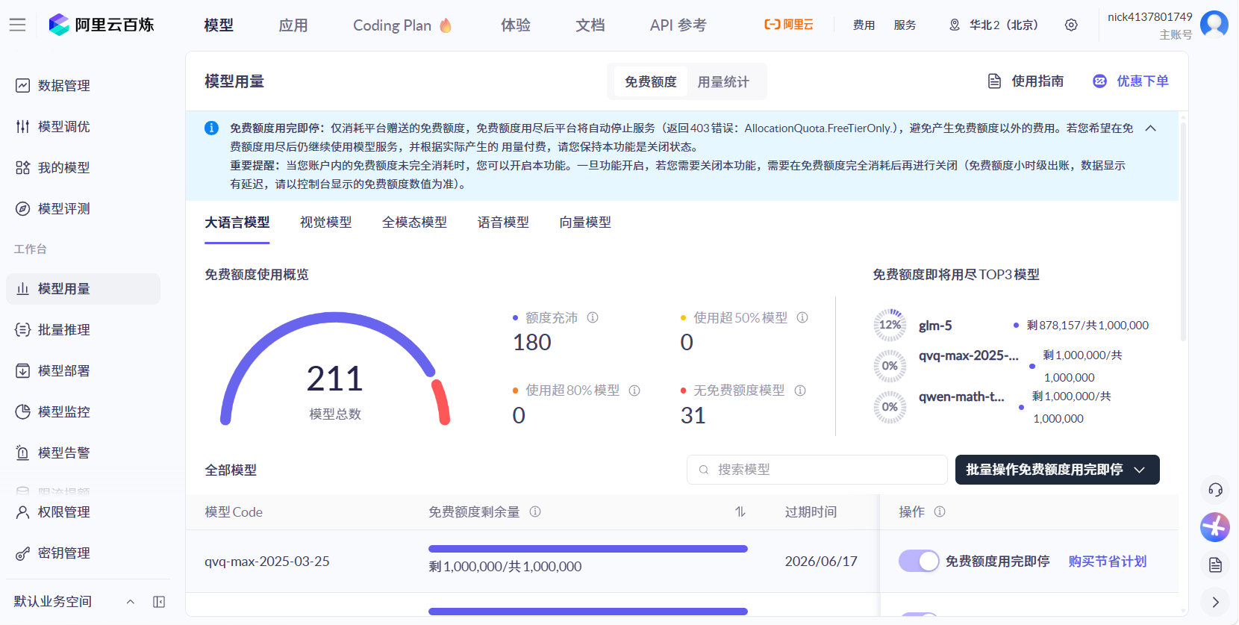Open the 模型 top menu
The height and width of the screenshot is (625, 1239).
219,25
